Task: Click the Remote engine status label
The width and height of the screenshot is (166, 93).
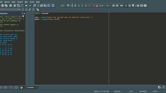Action: [x=117, y=91]
